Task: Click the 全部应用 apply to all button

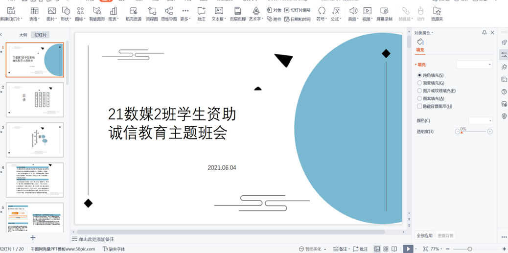Action: (x=424, y=236)
